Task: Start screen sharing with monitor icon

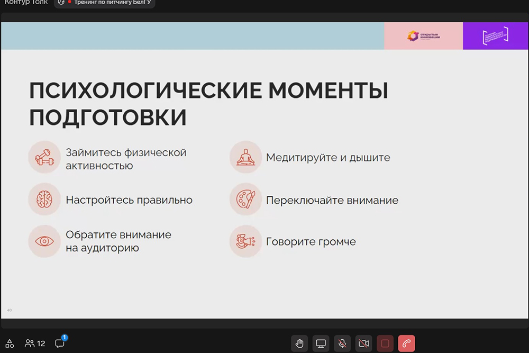Action: 321,343
